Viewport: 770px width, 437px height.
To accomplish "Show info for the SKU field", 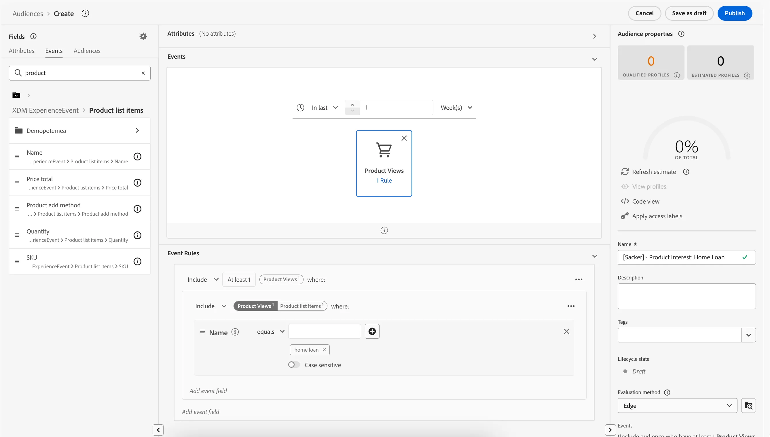I will coord(137,261).
